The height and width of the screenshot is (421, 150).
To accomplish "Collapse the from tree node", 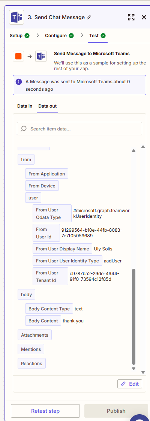I will [x=26, y=159].
